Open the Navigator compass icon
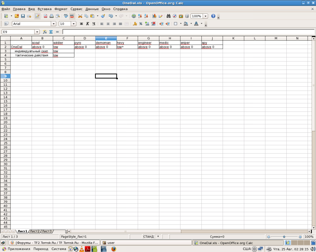 pos(174,16)
